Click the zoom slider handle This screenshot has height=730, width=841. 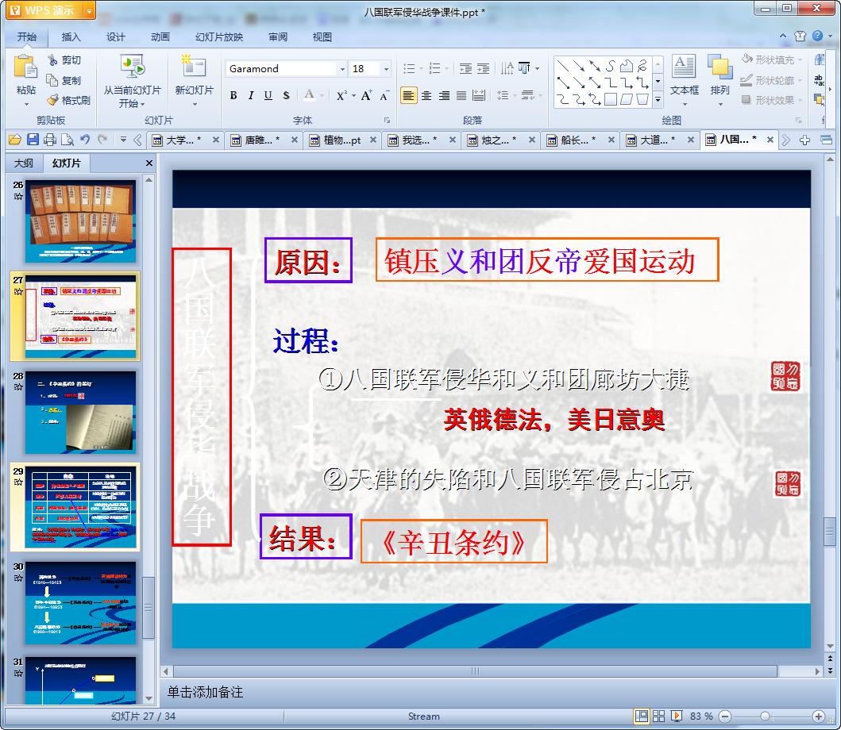coord(766,716)
